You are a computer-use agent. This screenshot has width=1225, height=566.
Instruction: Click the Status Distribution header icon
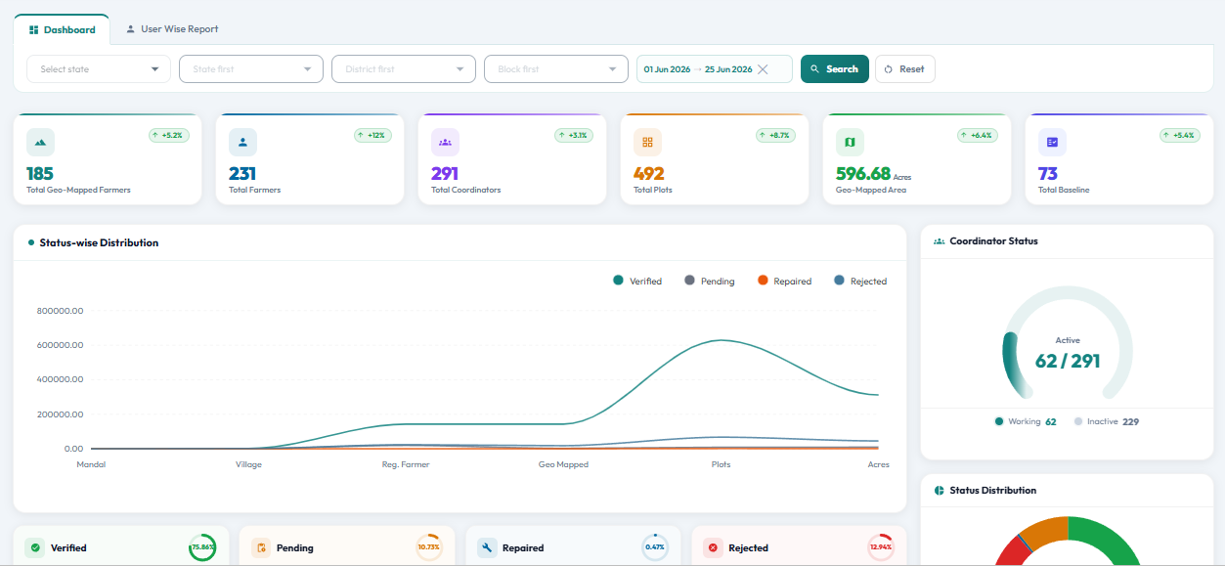(939, 490)
